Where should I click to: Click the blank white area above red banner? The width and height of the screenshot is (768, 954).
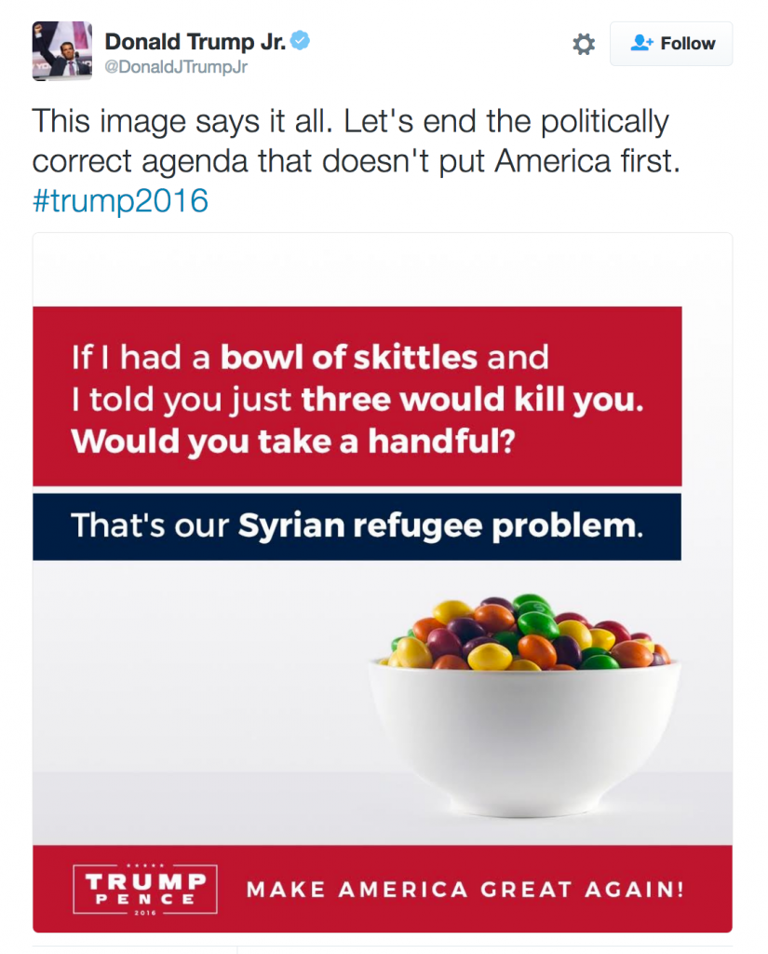tap(382, 270)
